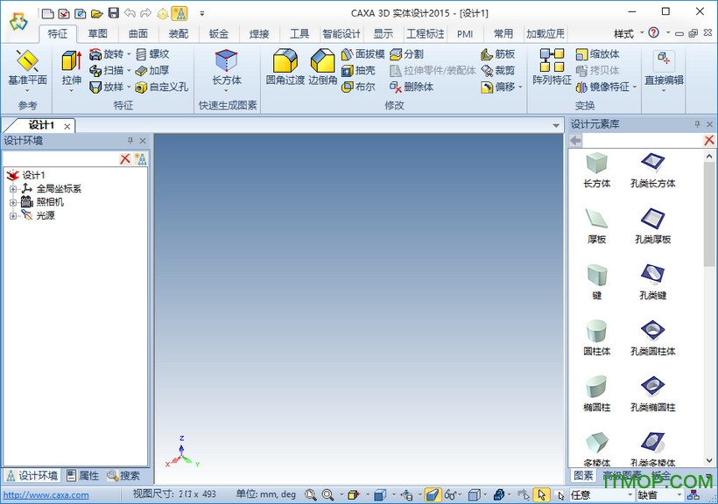
Task: Expand the 照相机 tree node
Action: pos(13,202)
